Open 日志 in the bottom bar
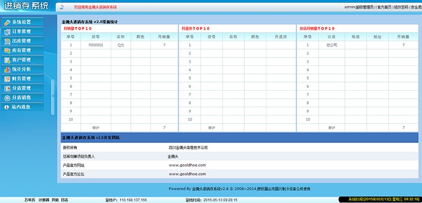The height and width of the screenshot is (203, 422). (x=64, y=200)
